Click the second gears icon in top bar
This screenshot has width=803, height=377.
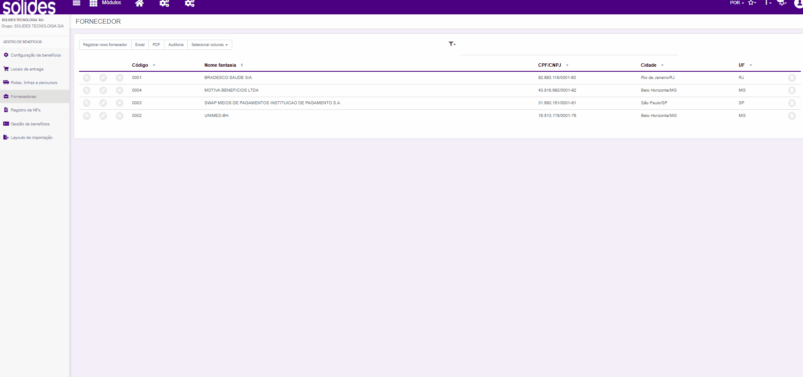pos(189,3)
